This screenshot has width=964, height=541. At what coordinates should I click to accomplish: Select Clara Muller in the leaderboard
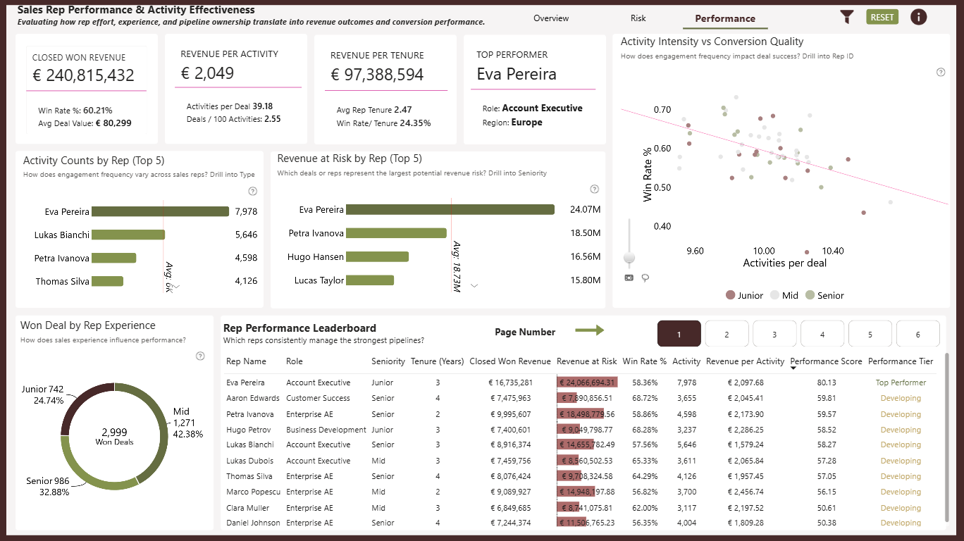[248, 508]
